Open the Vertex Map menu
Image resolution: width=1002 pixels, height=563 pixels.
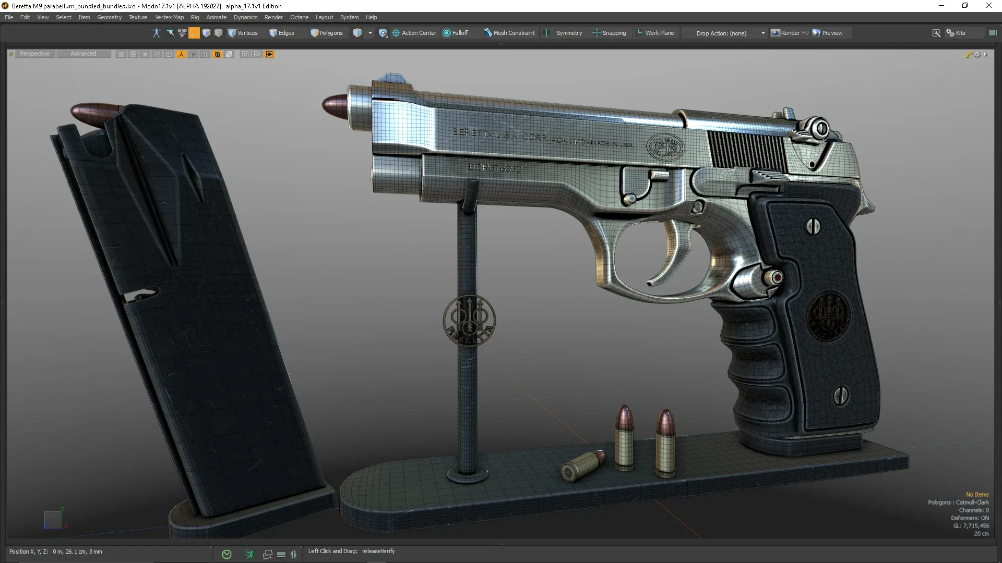169,17
